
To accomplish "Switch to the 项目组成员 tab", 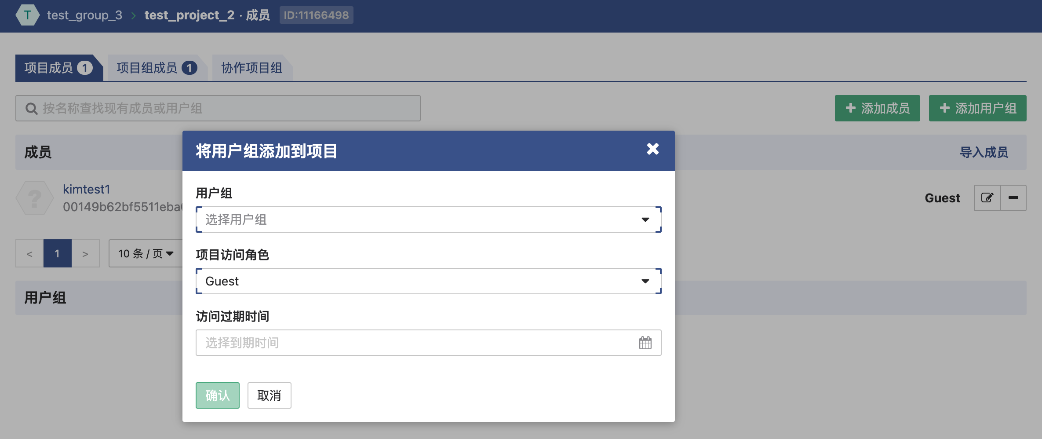I will pos(156,68).
